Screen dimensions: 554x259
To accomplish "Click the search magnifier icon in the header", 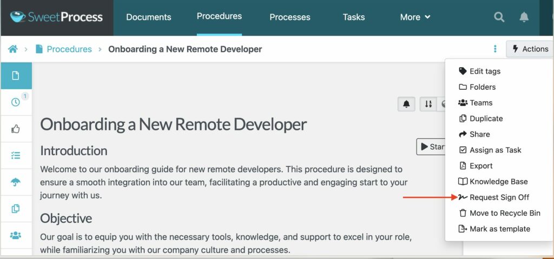I will 499,17.
